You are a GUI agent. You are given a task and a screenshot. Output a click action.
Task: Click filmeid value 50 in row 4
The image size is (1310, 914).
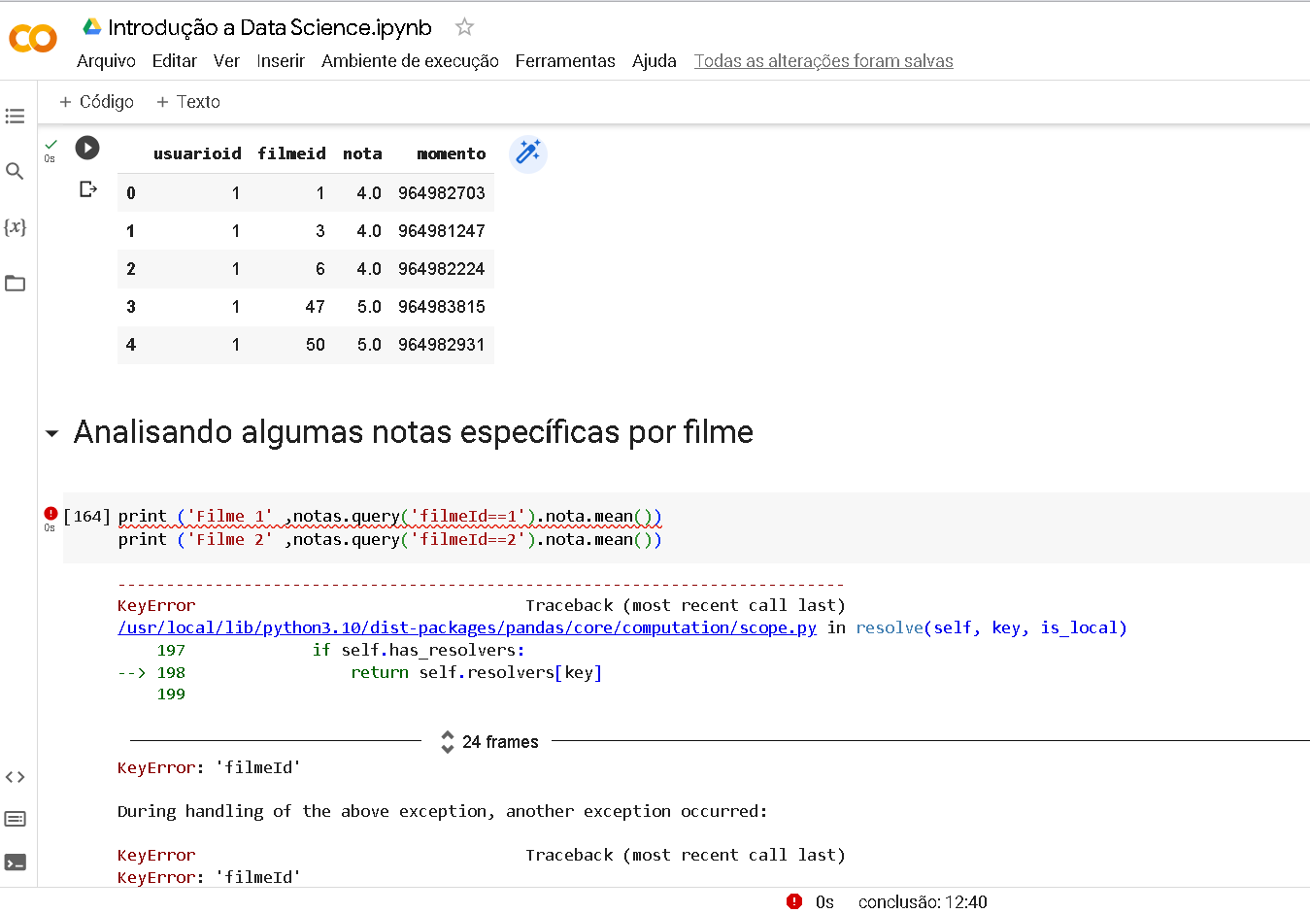(316, 345)
